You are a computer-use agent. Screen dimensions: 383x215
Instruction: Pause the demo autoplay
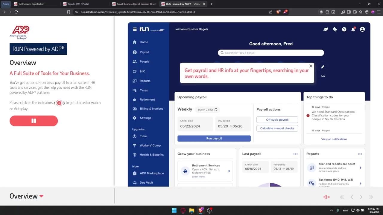[x=34, y=121]
